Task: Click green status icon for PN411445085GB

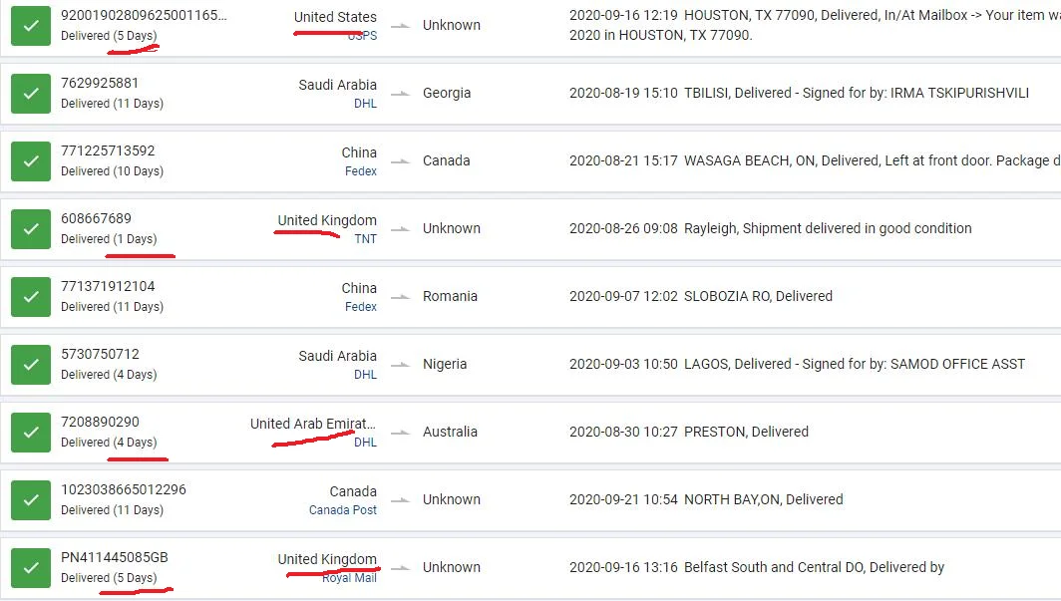Action: click(31, 568)
